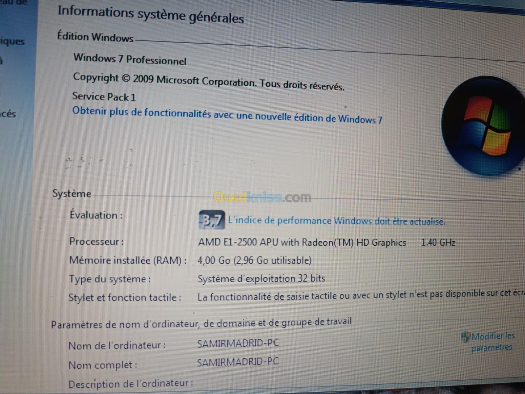The height and width of the screenshot is (394, 525).
Task: Click the Modifier les paramètres link
Action: point(493,341)
